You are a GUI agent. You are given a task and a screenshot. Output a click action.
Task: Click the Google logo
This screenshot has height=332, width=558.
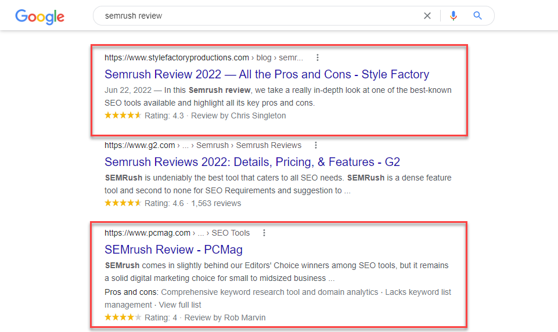click(x=40, y=17)
